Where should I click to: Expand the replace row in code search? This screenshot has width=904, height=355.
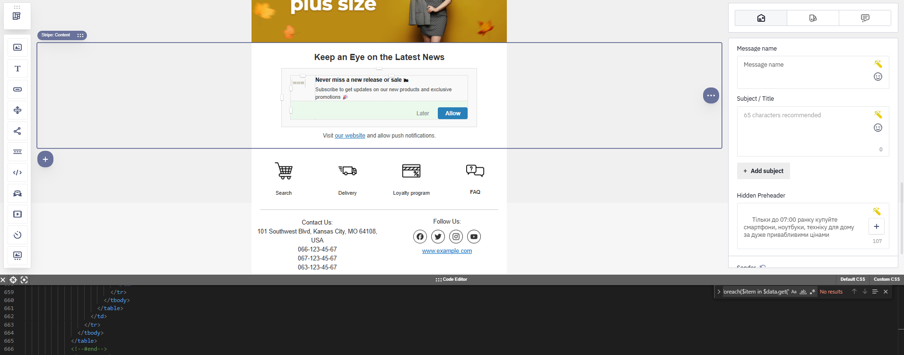(x=719, y=292)
